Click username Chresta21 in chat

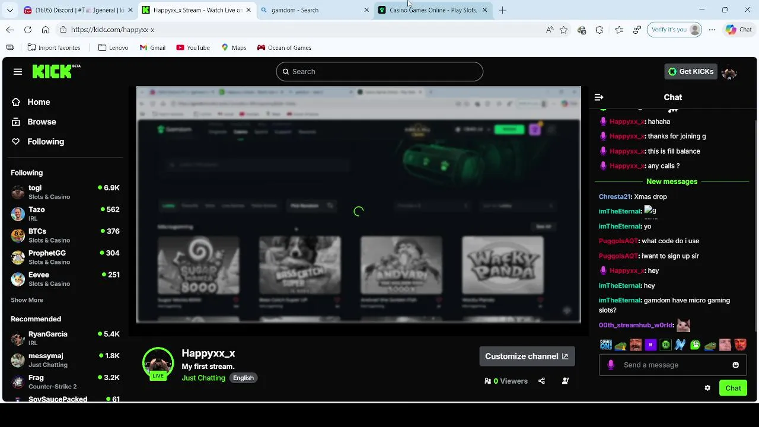(614, 196)
